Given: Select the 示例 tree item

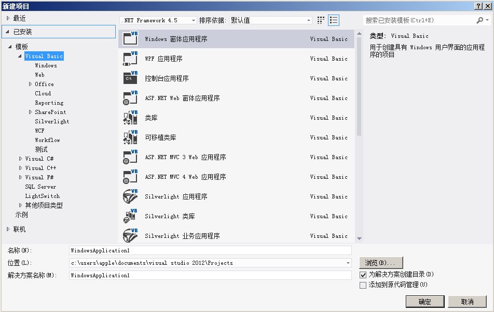Looking at the screenshot, I should [x=21, y=215].
